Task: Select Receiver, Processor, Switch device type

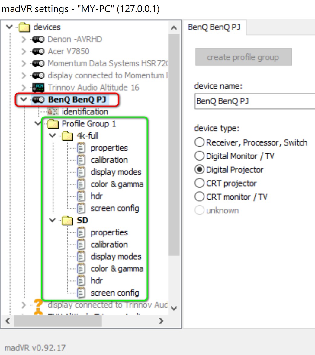Action: [199, 142]
